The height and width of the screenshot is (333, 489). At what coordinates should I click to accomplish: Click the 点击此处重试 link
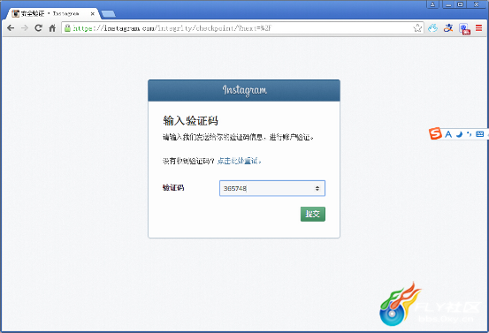(x=239, y=161)
